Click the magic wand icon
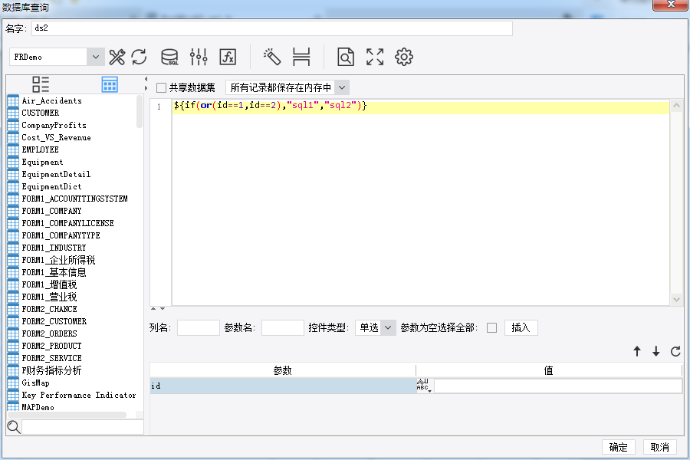Screen dimensions: 690x460 [272, 57]
